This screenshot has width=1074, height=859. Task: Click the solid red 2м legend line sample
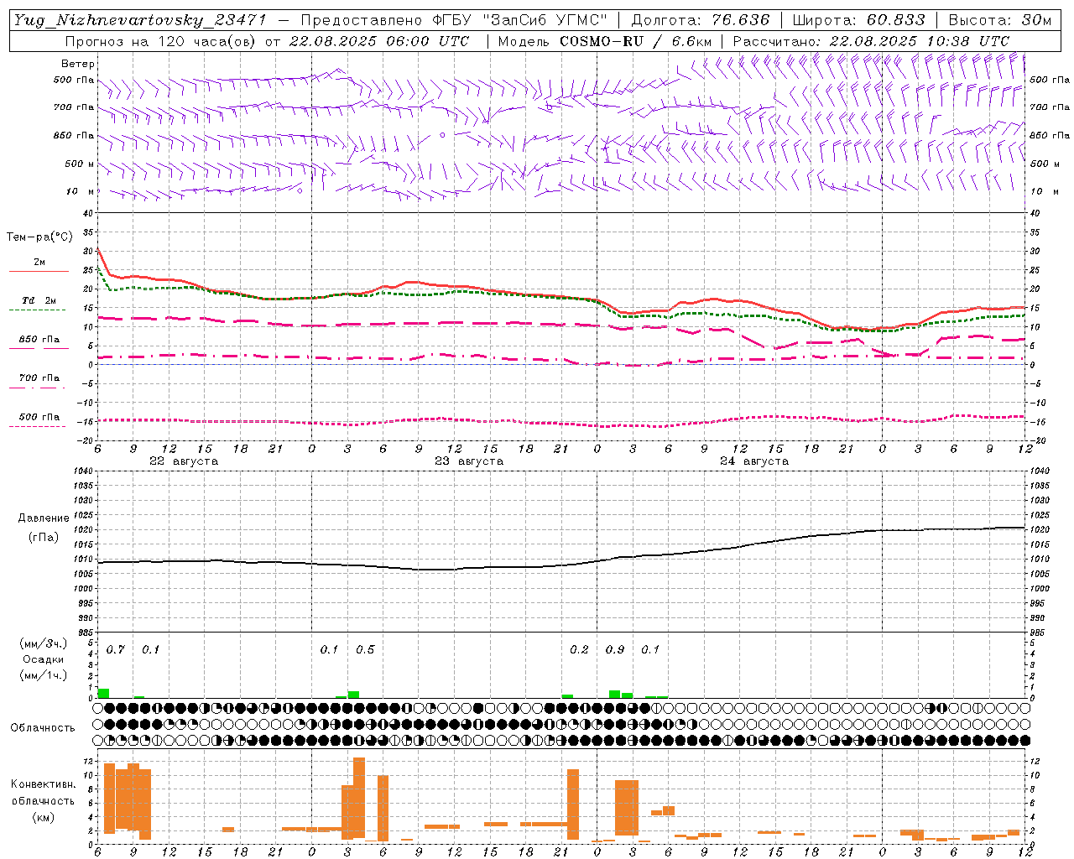click(39, 272)
